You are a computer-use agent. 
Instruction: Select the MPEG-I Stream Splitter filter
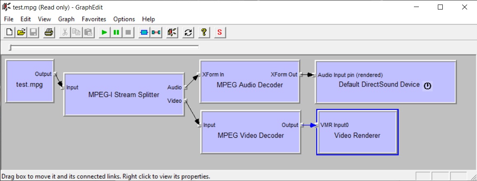[x=124, y=94]
